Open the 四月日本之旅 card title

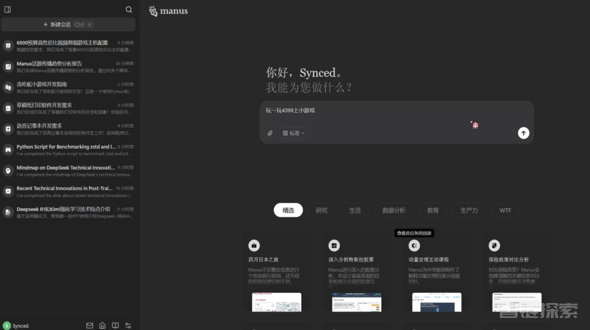(263, 259)
